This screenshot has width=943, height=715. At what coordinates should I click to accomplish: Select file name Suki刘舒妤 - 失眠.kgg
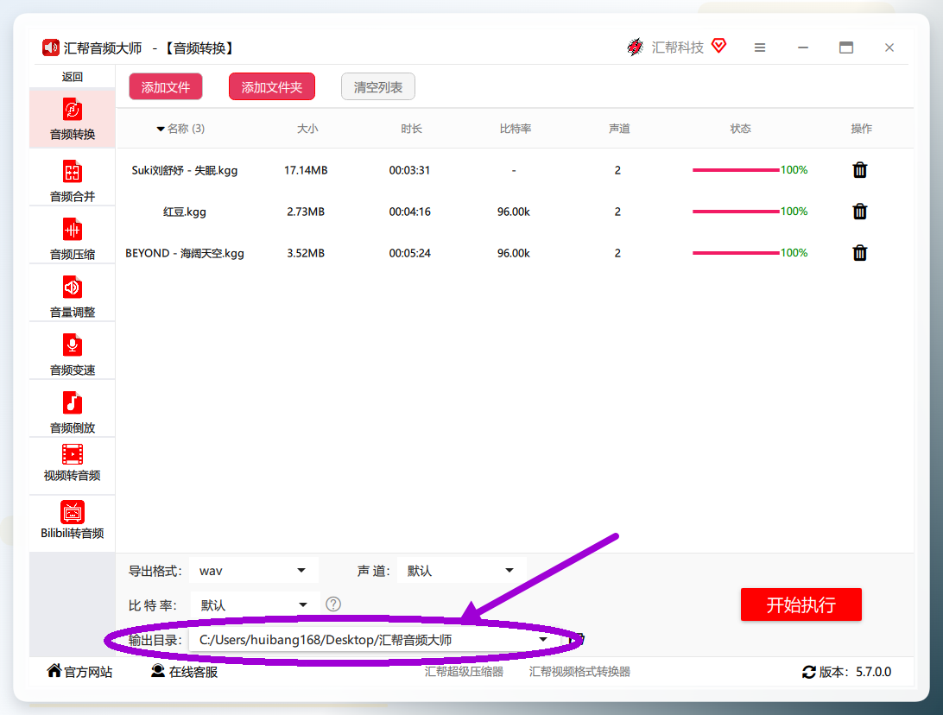[185, 170]
